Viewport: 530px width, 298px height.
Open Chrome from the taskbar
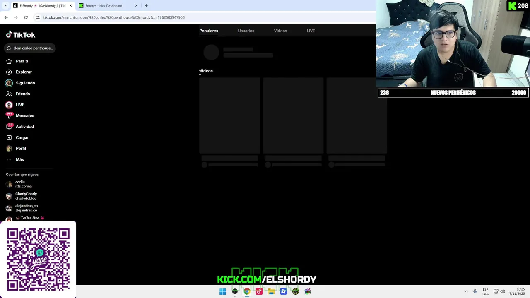pyautogui.click(x=247, y=291)
